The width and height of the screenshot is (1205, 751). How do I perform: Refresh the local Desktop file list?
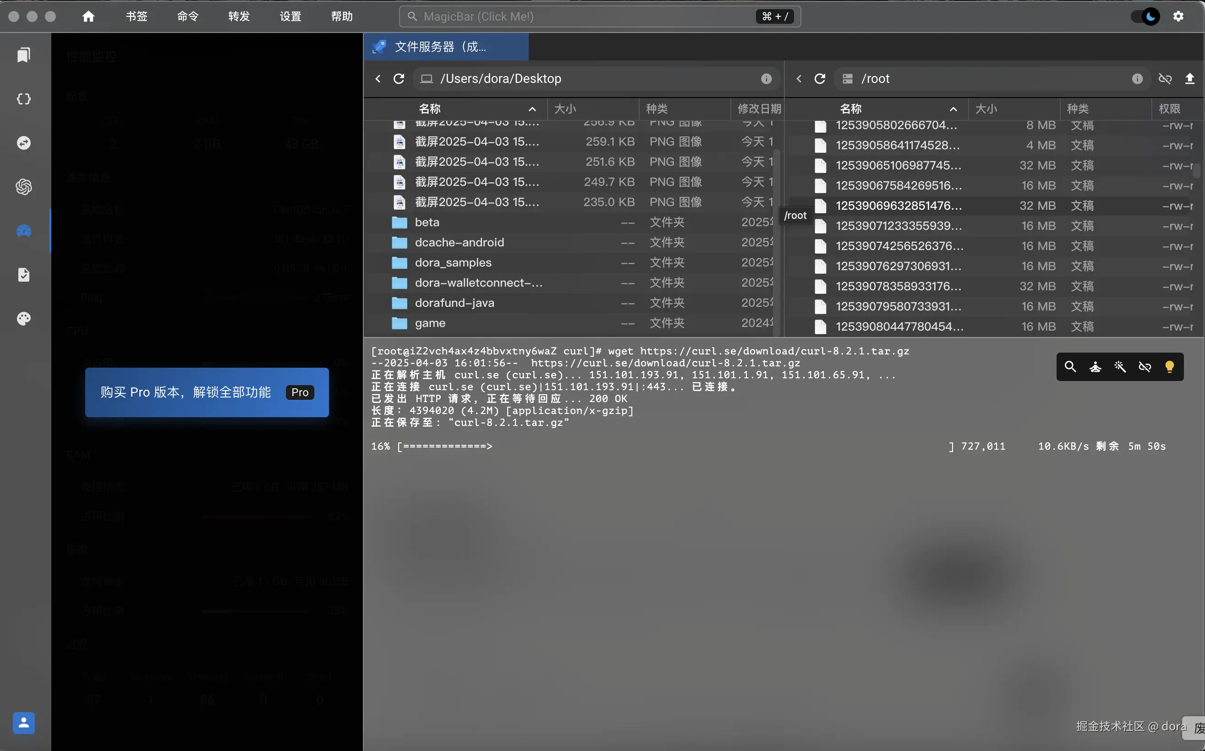coord(399,78)
